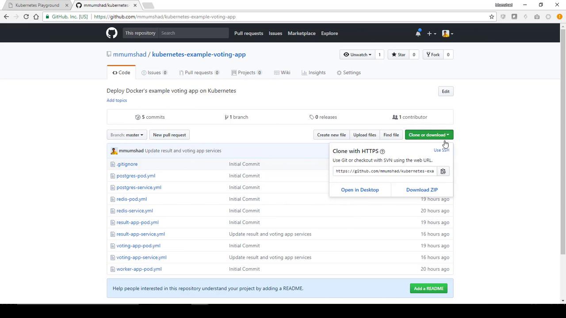Open the user avatar menu
Screen dimensions: 566x318
447,33
